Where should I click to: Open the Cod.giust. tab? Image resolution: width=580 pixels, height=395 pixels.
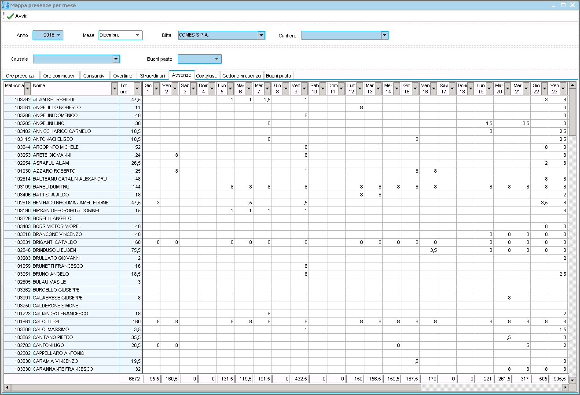[207, 76]
